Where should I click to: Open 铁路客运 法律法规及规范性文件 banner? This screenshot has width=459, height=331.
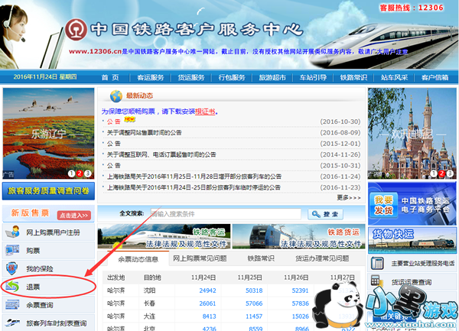[164, 236]
